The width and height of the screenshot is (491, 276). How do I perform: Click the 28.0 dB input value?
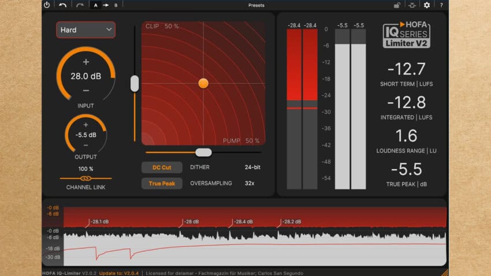point(86,76)
